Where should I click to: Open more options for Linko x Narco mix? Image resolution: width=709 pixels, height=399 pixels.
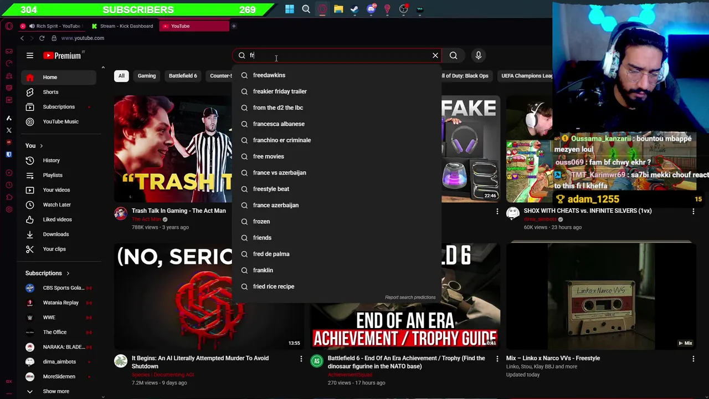click(x=693, y=359)
